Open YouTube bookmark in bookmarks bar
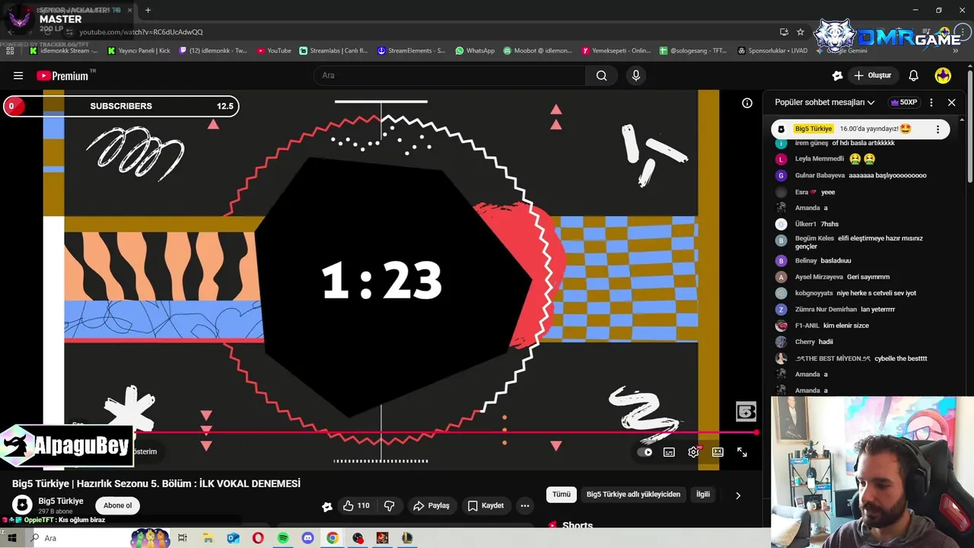 click(274, 50)
